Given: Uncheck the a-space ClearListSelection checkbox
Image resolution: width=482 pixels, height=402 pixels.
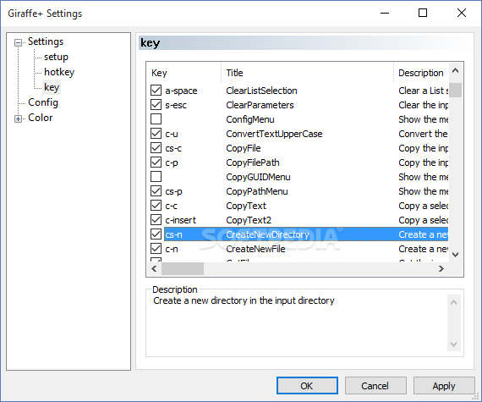Looking at the screenshot, I should pos(156,90).
